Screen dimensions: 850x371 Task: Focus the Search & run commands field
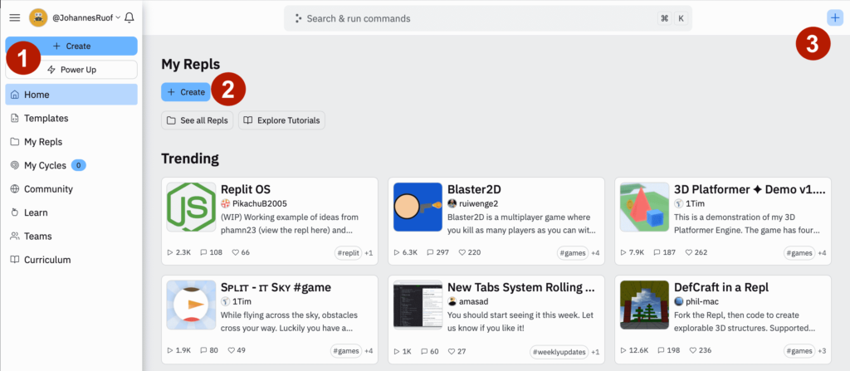(488, 18)
